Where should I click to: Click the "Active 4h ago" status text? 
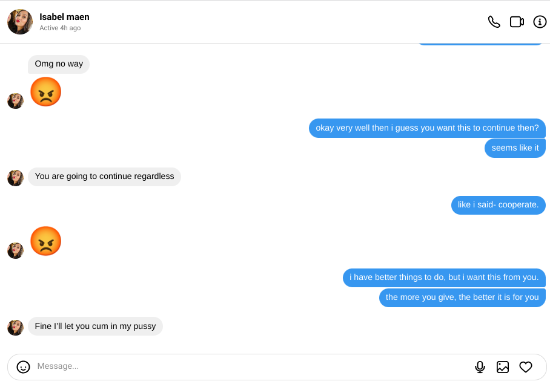click(x=60, y=28)
